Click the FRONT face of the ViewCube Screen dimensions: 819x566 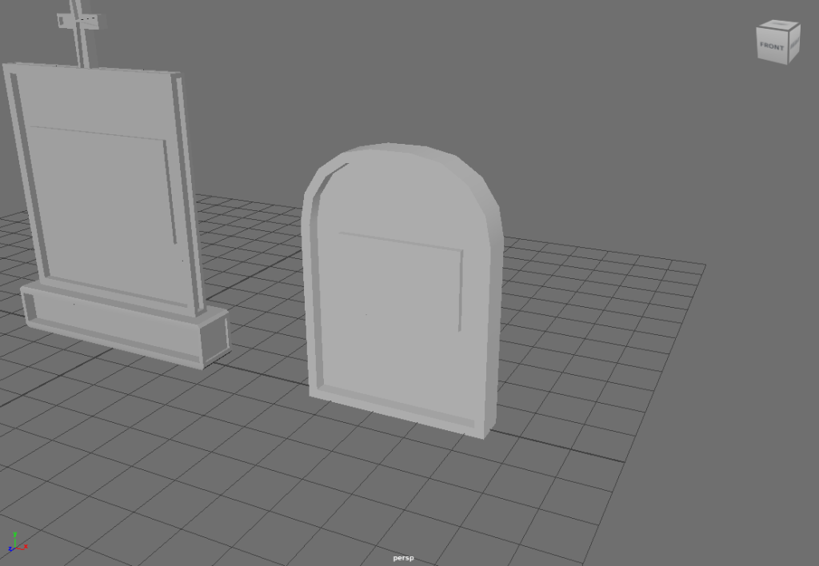click(x=773, y=46)
